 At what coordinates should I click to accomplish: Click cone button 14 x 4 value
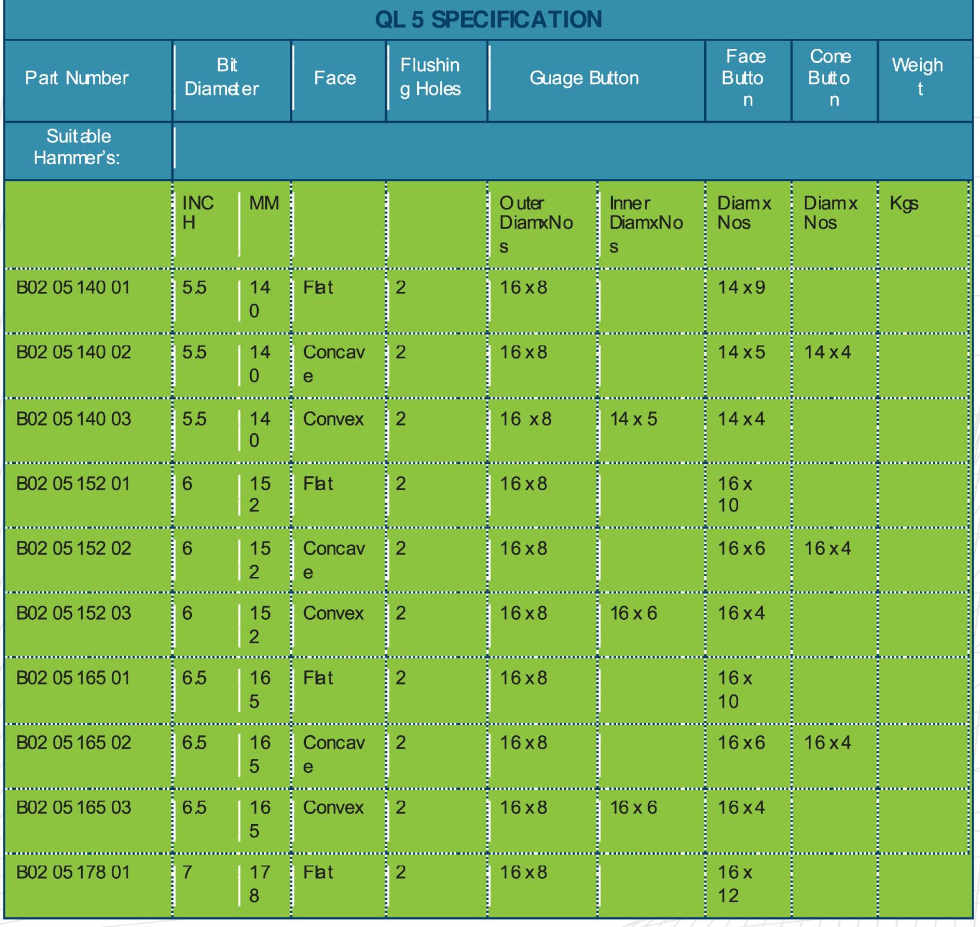[x=828, y=352]
